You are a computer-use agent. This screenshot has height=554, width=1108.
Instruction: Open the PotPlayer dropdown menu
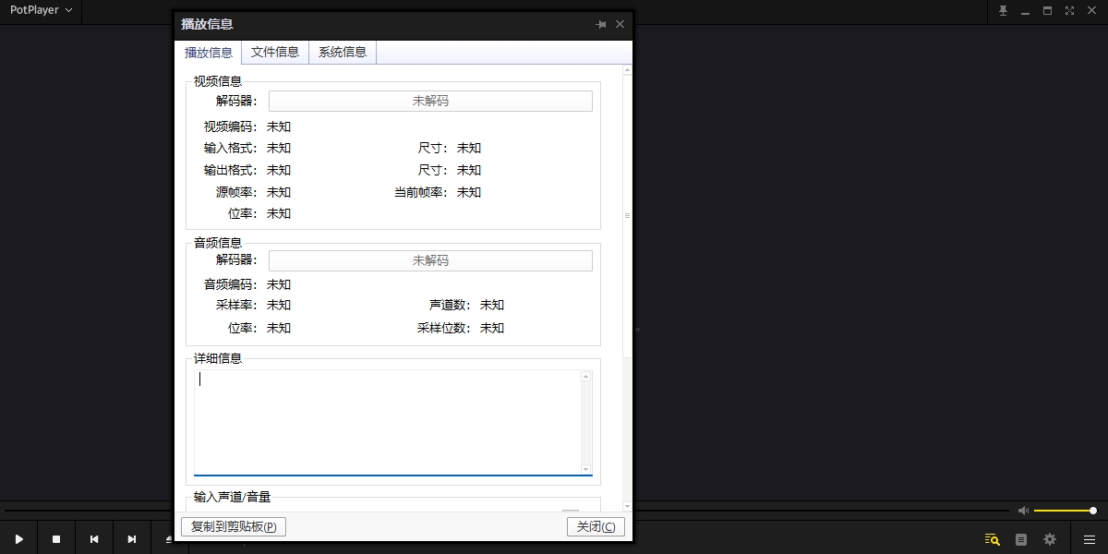tap(37, 10)
